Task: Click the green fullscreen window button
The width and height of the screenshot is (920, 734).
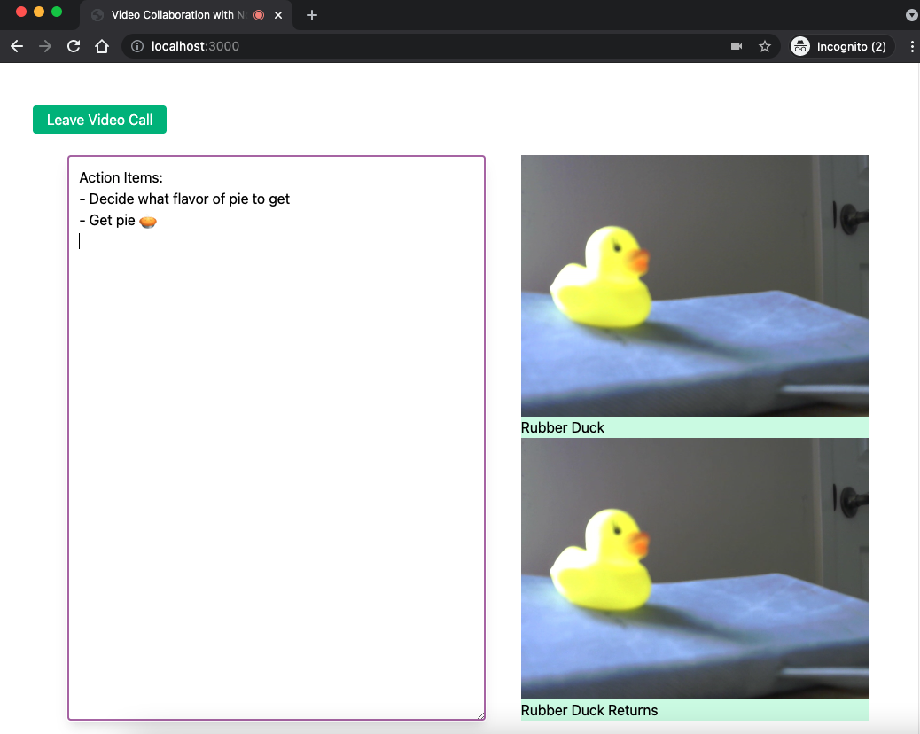Action: click(x=57, y=12)
